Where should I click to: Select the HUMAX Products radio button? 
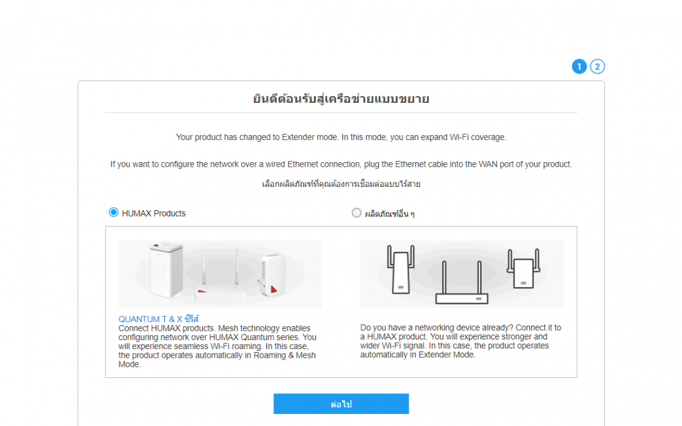pyautogui.click(x=114, y=213)
